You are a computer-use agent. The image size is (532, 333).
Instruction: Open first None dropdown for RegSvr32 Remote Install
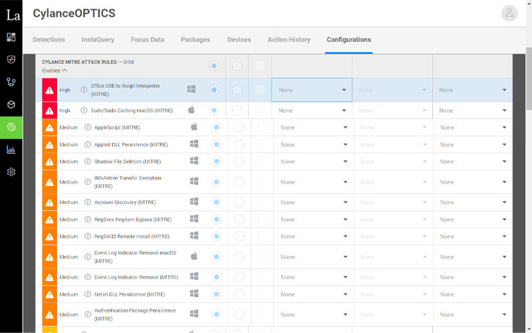313,237
